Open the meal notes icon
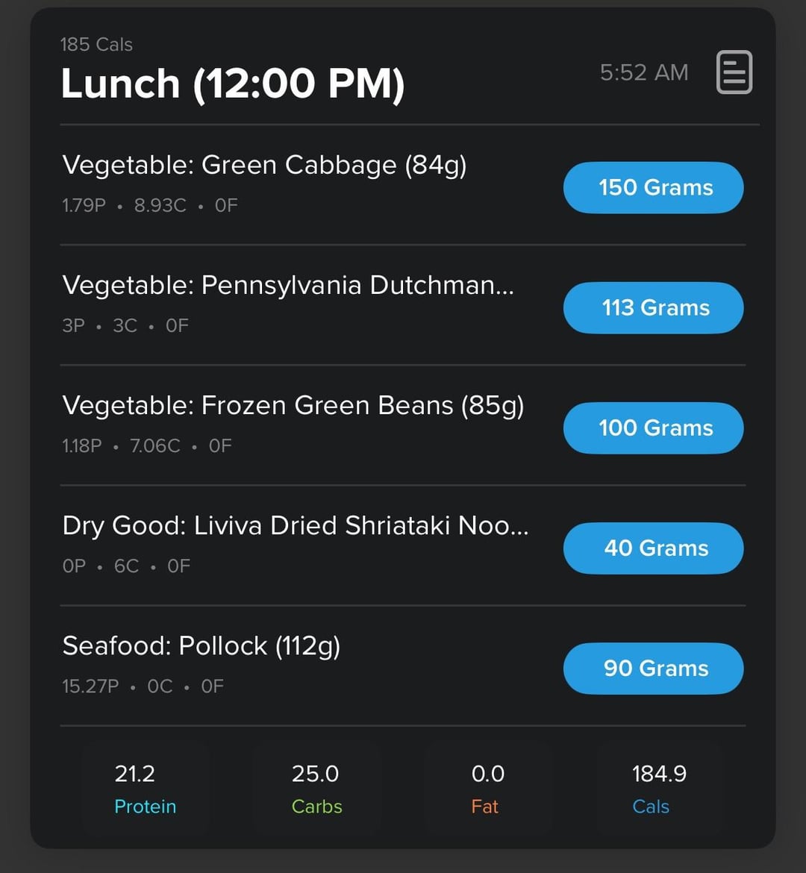806x873 pixels. tap(734, 72)
